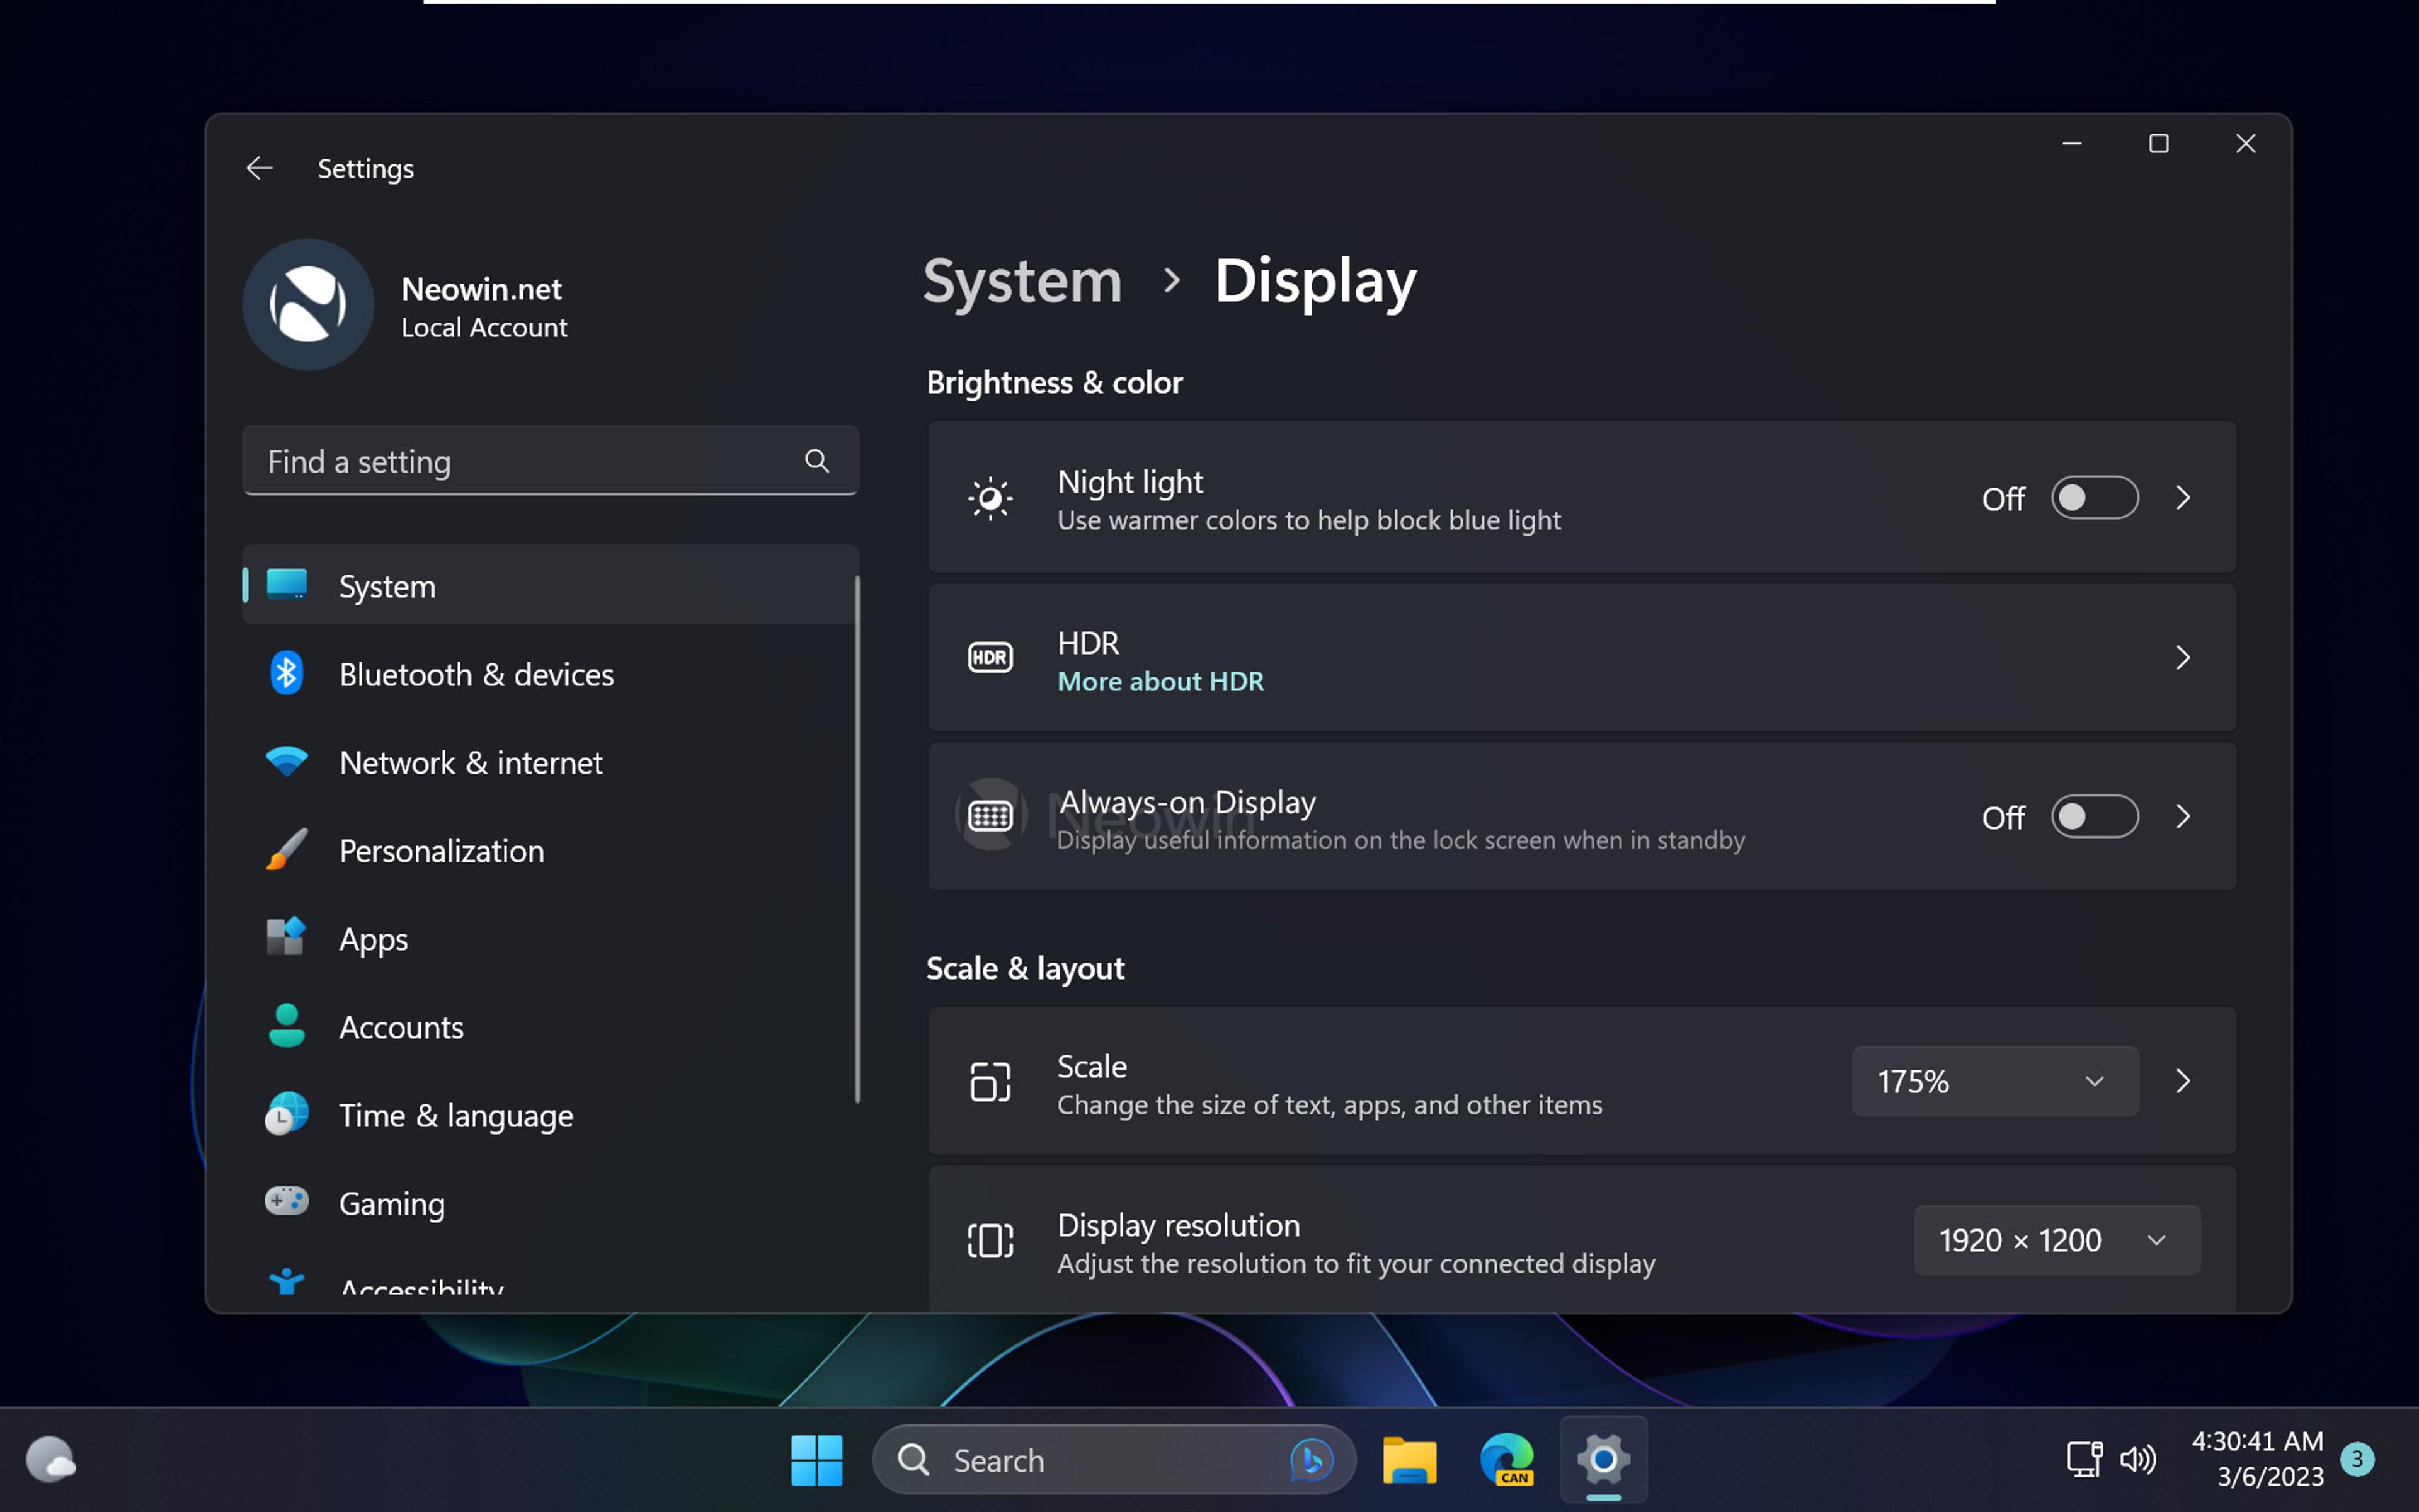This screenshot has height=1512, width=2419.
Task: Open File Explorer from the taskbar
Action: coord(1409,1460)
